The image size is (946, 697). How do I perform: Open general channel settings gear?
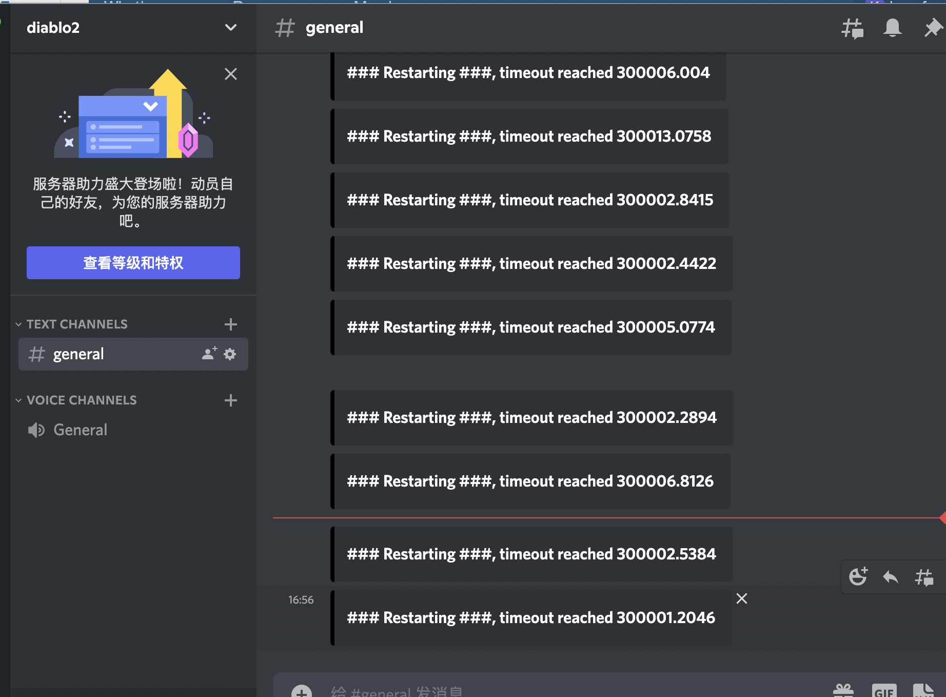230,354
